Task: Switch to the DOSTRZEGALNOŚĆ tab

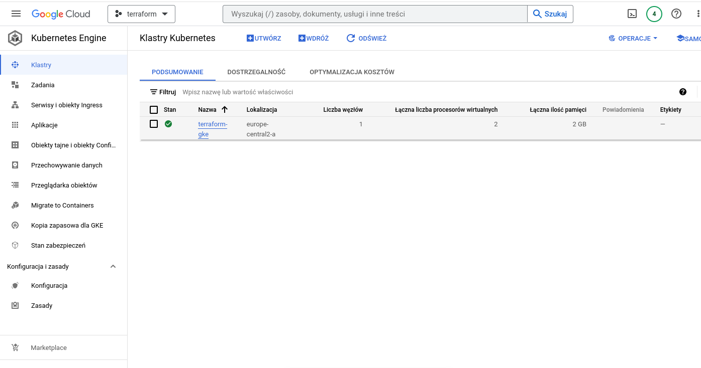Action: pos(257,72)
